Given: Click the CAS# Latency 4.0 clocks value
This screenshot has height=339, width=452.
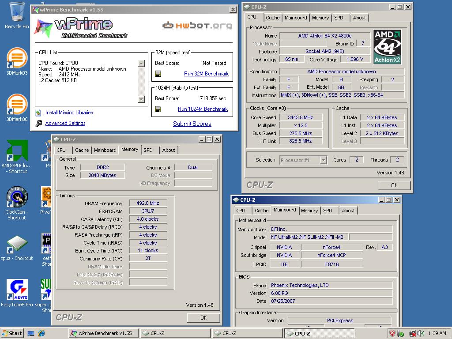Looking at the screenshot, I should click(148, 219).
